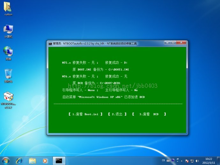Launch Internet Explorer from taskbar
The width and height of the screenshot is (220, 165).
pyautogui.click(x=19, y=161)
